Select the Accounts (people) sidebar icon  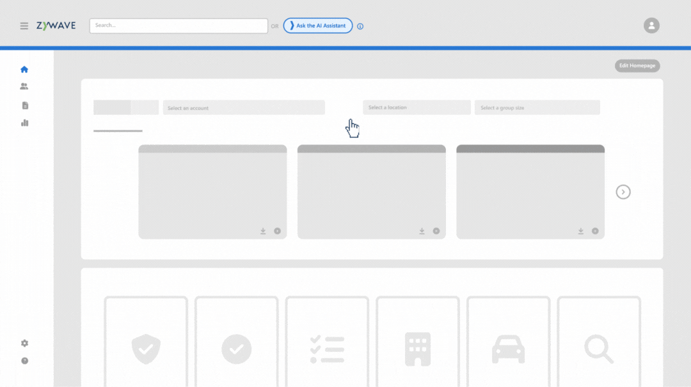point(24,86)
